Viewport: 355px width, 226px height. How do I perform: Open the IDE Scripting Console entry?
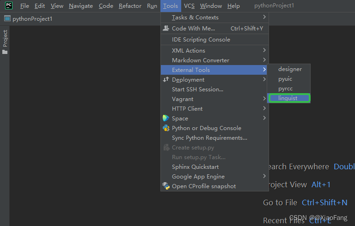(214, 40)
